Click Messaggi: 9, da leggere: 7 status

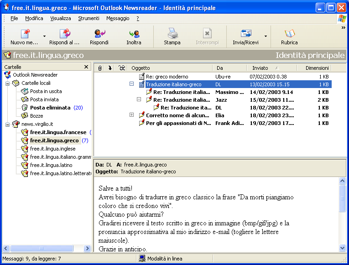[x=31, y=259]
